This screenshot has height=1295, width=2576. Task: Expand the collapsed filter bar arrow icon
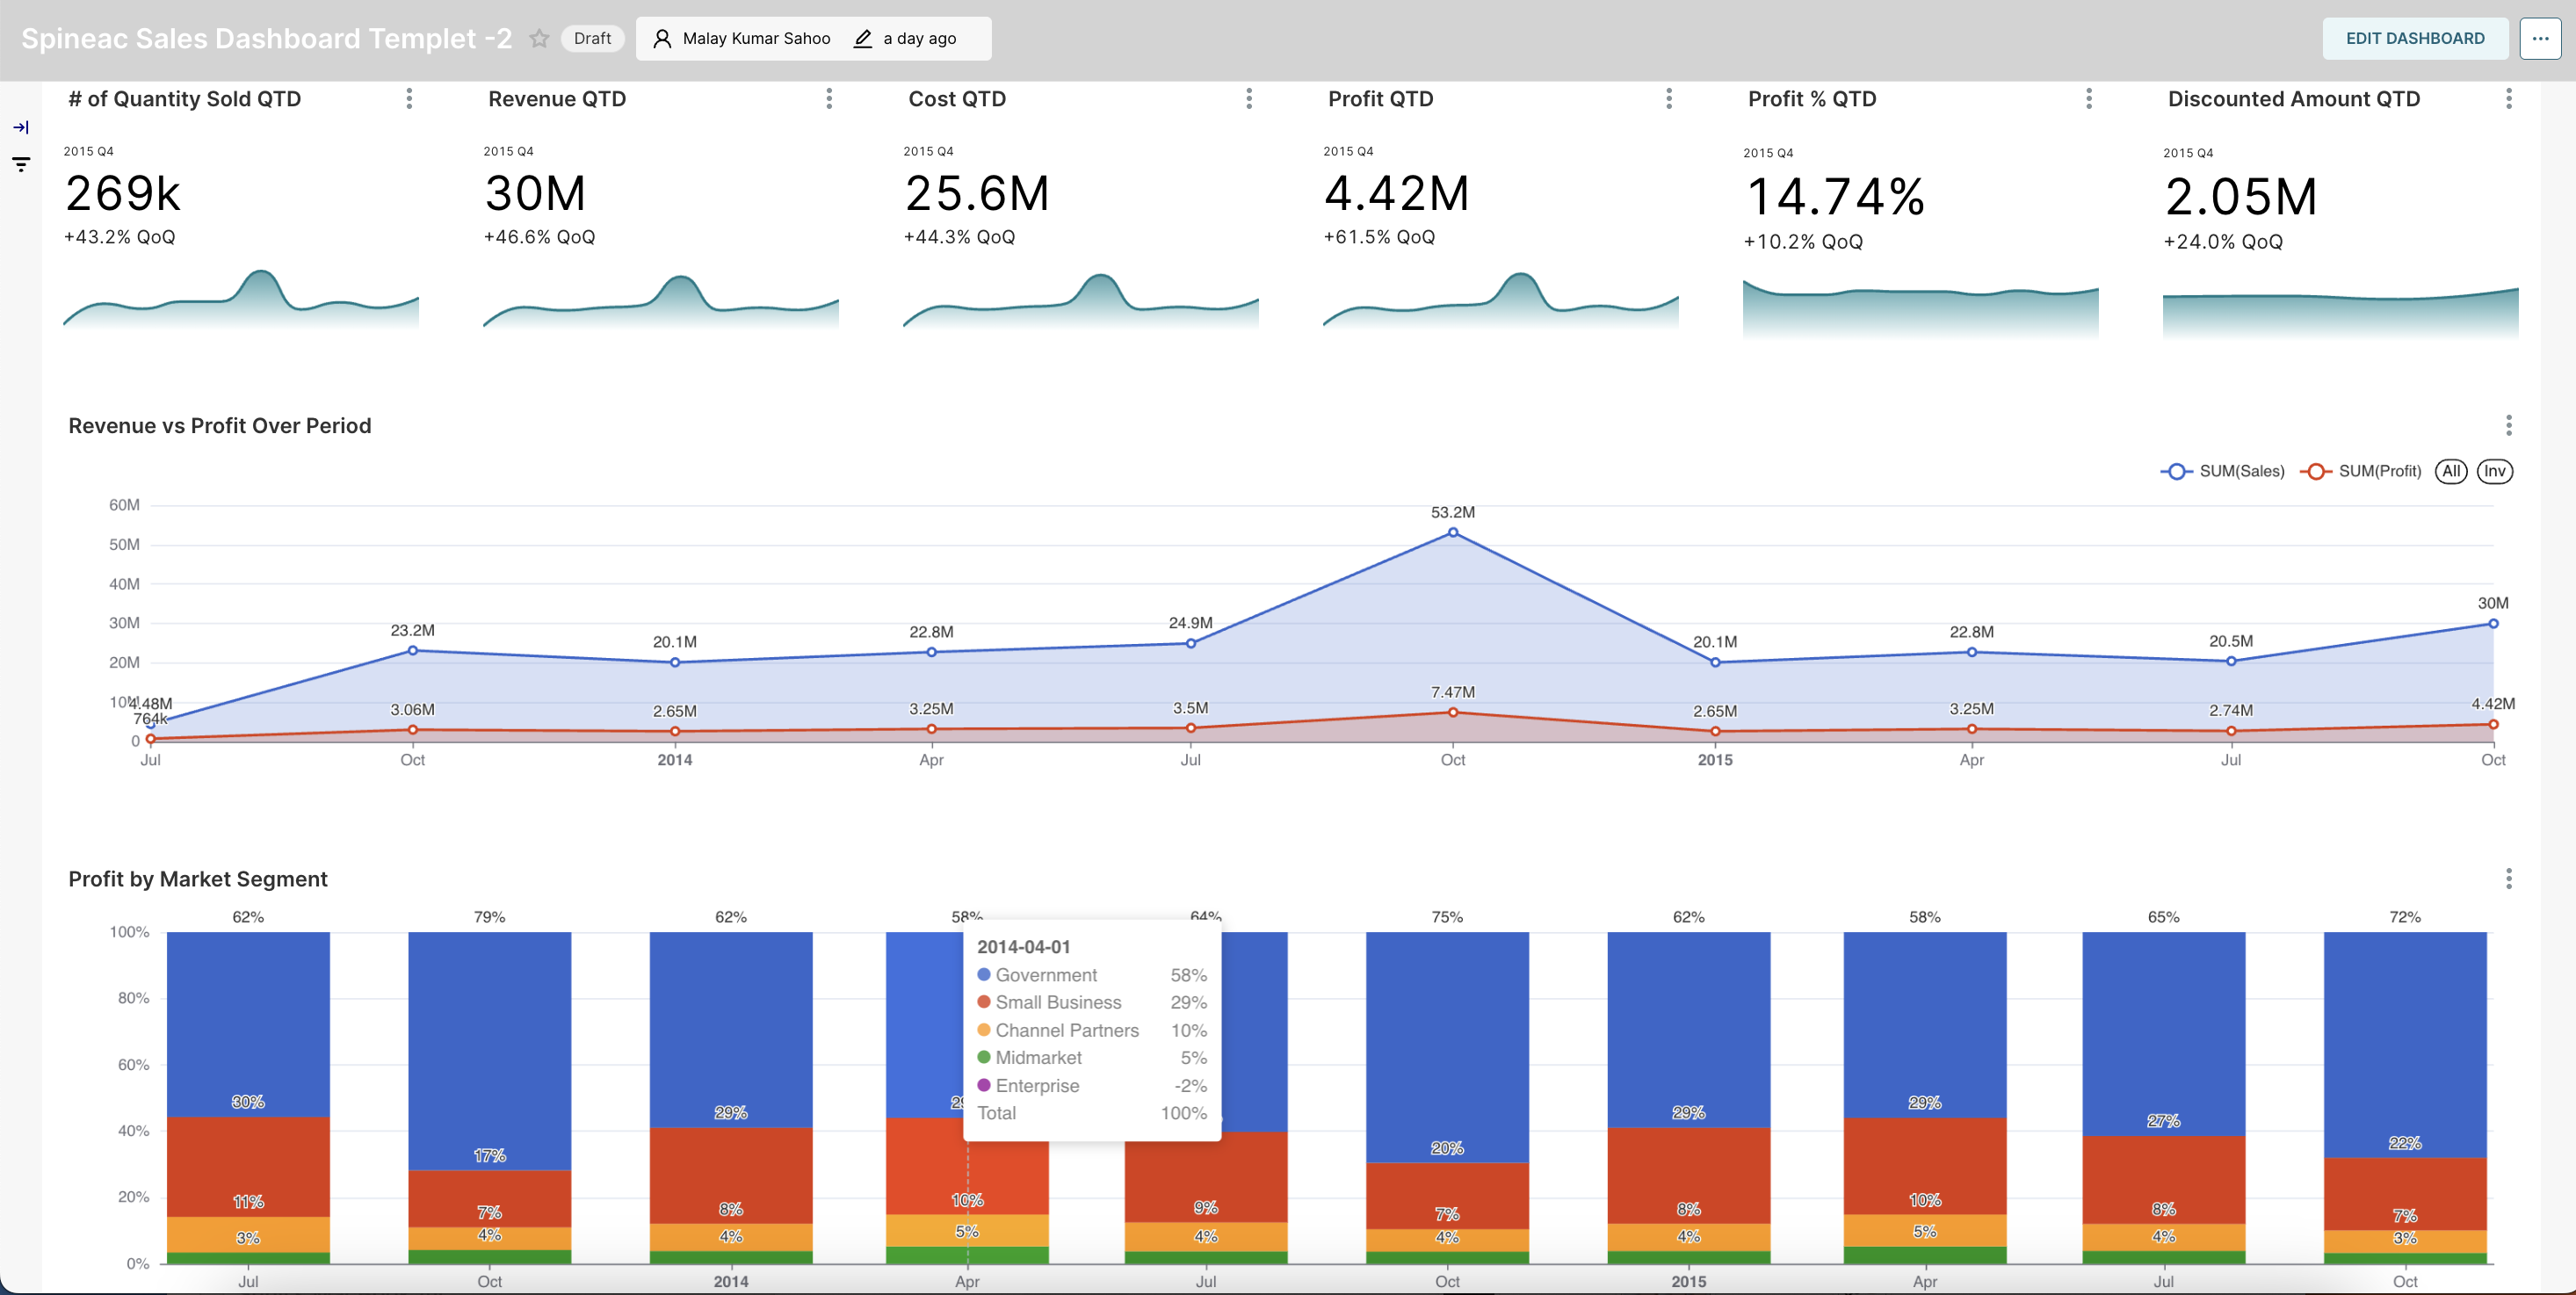tap(21, 127)
